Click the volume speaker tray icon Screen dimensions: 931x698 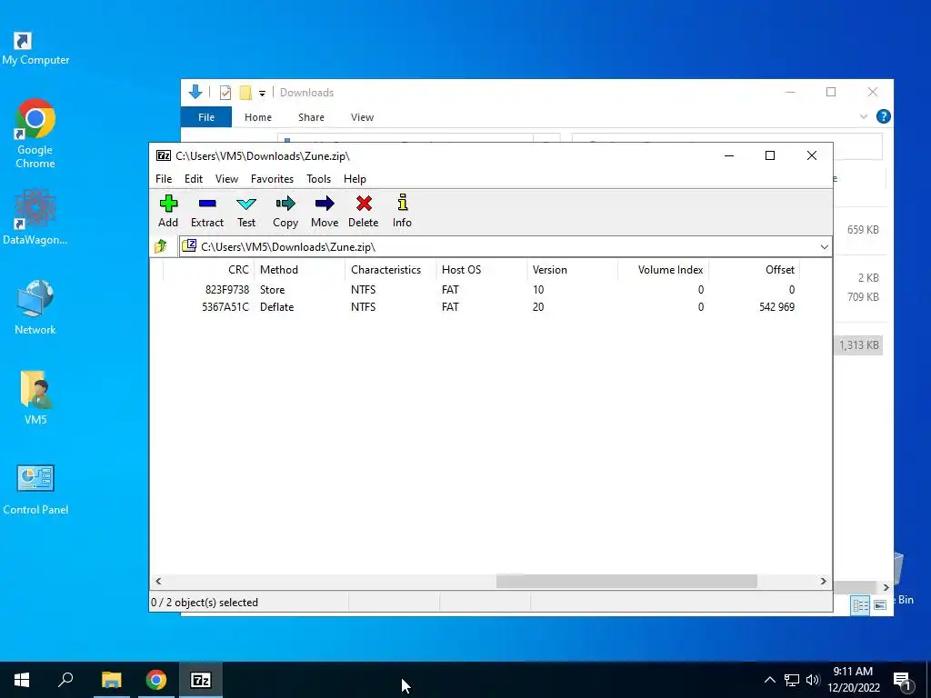click(813, 680)
